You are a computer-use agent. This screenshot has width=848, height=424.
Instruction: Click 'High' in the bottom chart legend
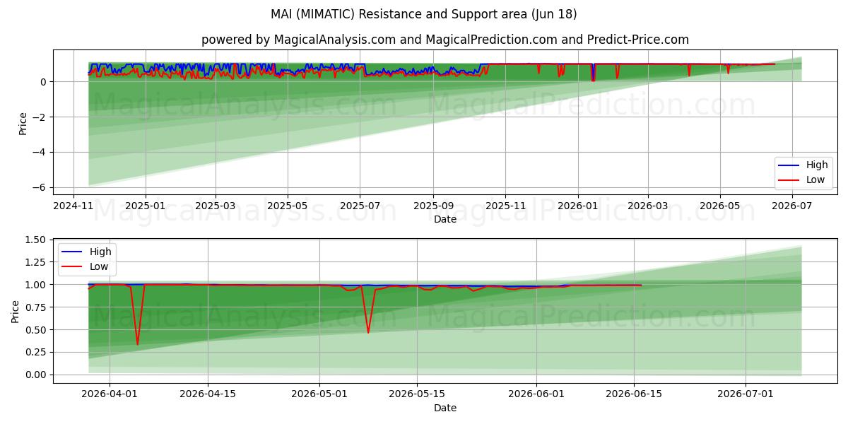[x=100, y=252]
